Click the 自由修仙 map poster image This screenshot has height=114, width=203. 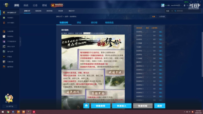tap(93, 72)
